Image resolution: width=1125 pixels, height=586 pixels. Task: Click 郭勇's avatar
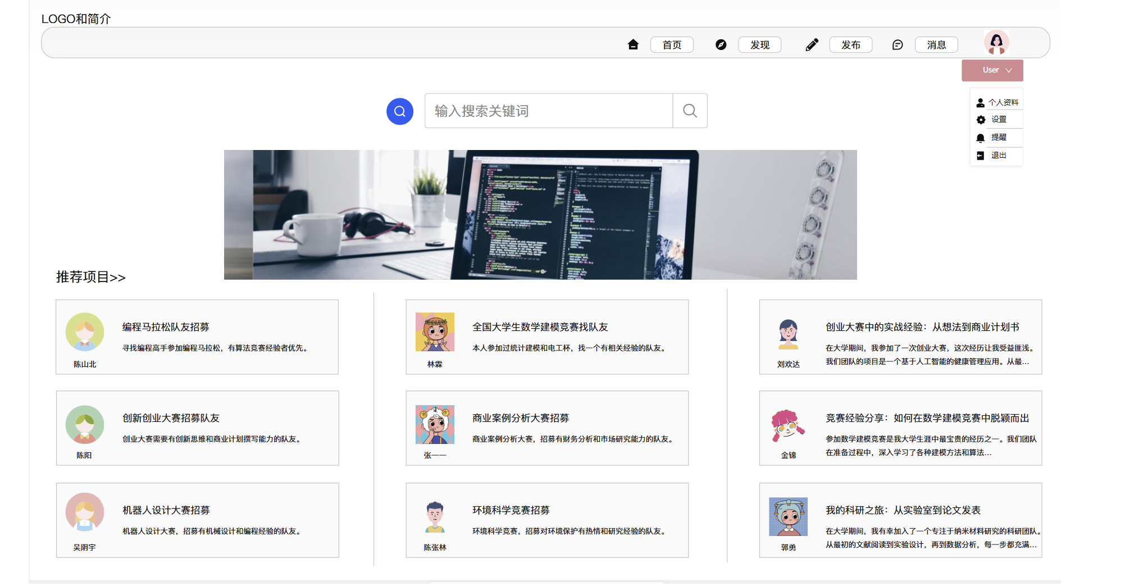point(789,516)
